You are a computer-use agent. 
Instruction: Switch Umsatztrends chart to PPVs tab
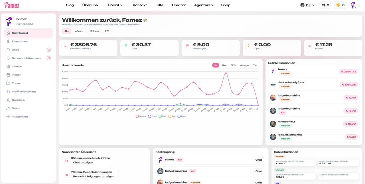tap(233, 65)
